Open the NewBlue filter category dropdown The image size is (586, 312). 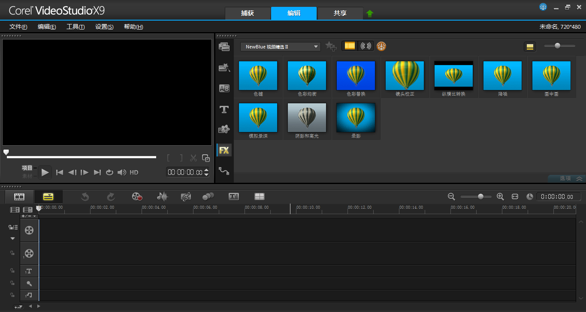tap(280, 47)
